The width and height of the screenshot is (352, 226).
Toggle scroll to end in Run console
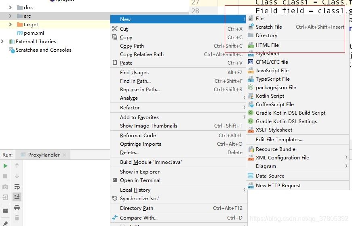[x=17, y=197]
